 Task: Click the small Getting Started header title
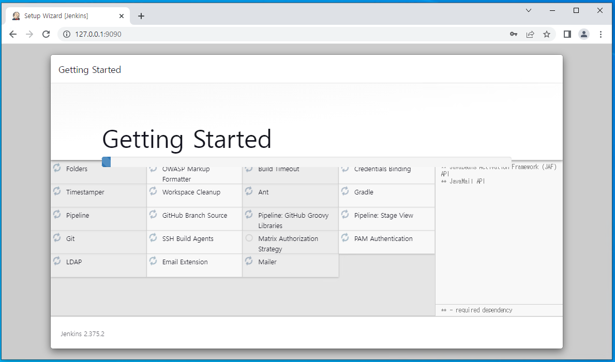click(89, 70)
